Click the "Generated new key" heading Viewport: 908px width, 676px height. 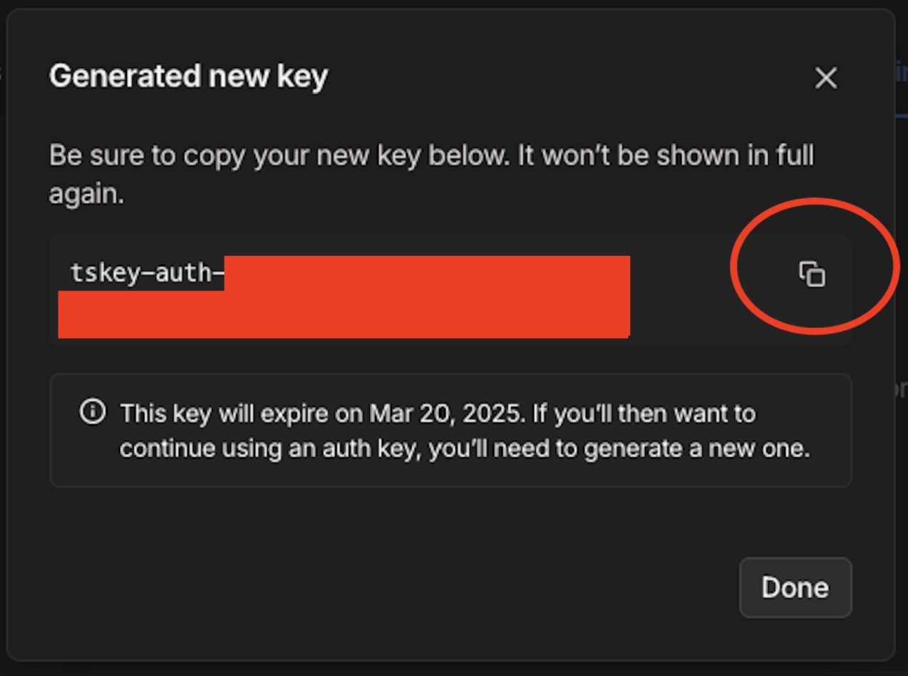(x=188, y=76)
